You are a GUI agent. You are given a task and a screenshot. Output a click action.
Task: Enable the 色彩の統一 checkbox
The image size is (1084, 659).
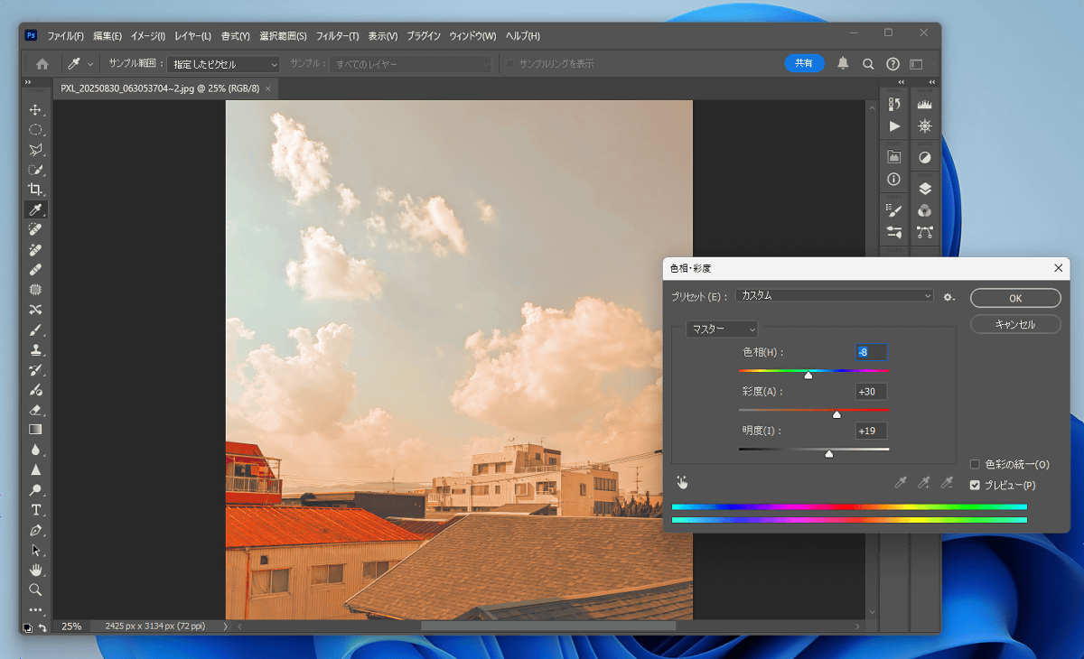(975, 465)
